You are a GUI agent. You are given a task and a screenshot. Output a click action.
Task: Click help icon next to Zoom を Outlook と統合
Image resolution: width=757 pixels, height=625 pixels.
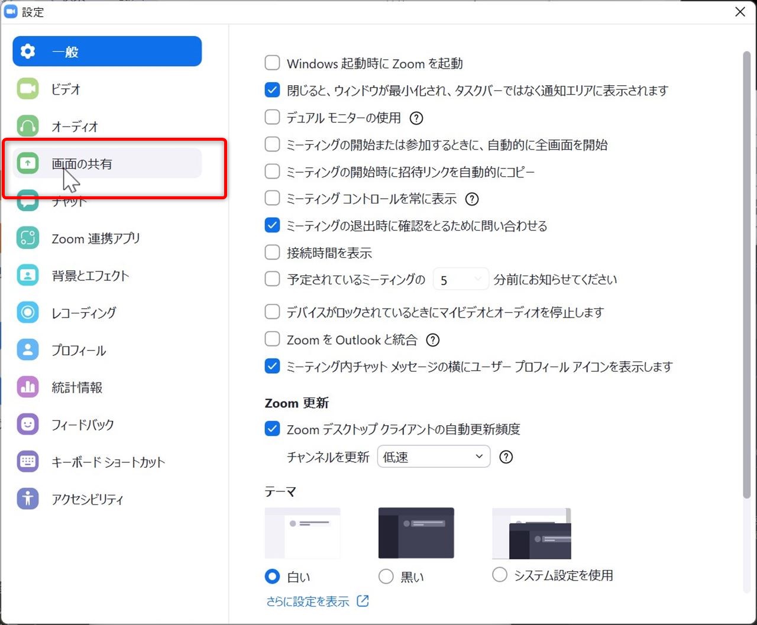click(x=433, y=340)
